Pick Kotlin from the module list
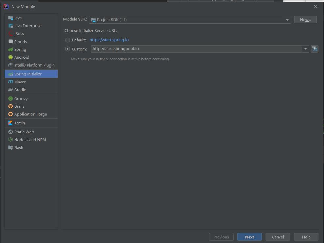Image resolution: width=324 pixels, height=243 pixels. (31, 123)
